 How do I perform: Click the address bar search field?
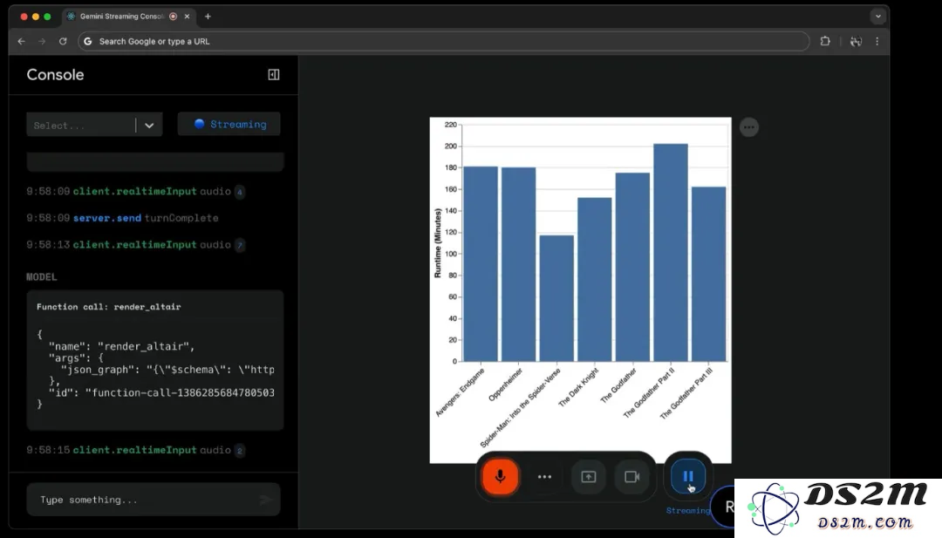(x=443, y=42)
